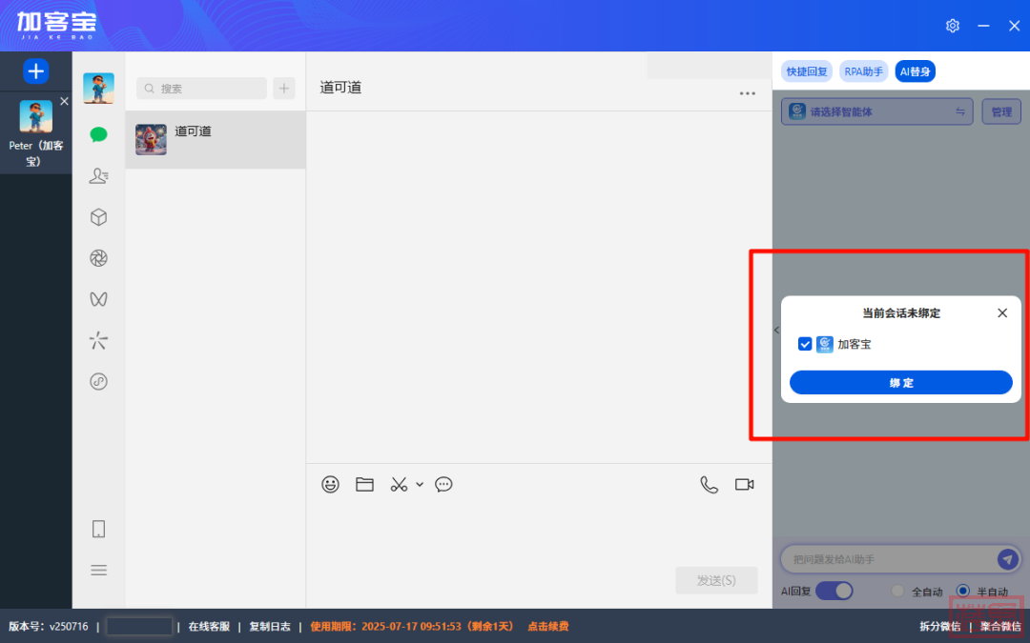Click the blue 绑定 button
The image size is (1030, 643).
(900, 382)
